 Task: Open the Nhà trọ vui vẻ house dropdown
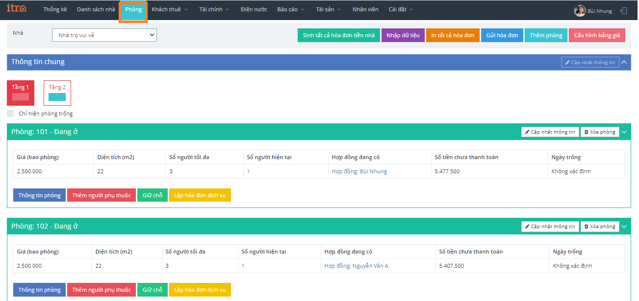pos(104,35)
